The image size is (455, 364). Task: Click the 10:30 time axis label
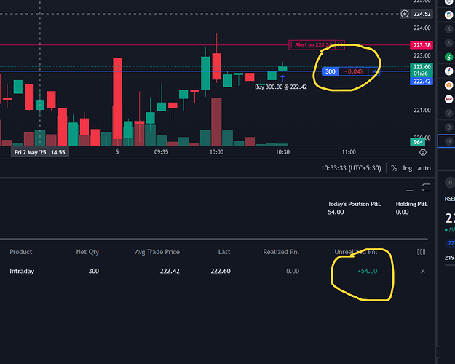pos(282,152)
